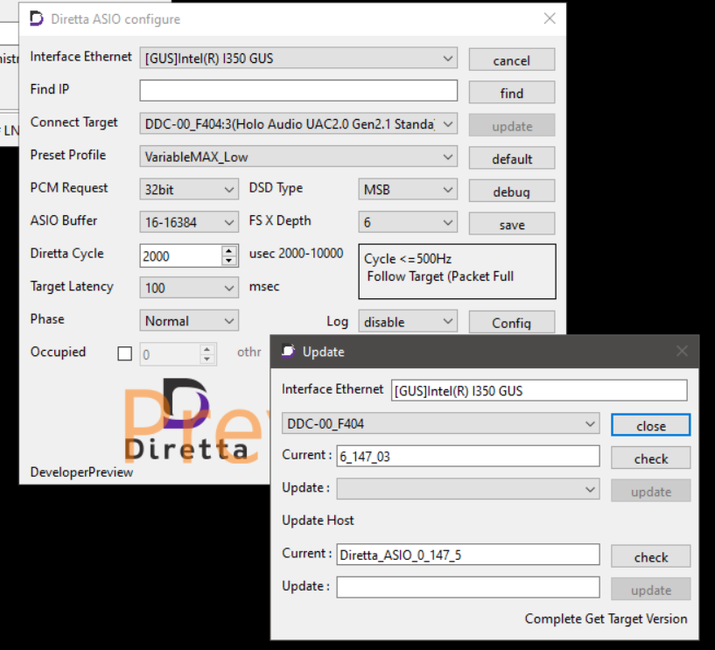Open the DDC-00_F404 device dropdown
This screenshot has height=650, width=715.
[440, 424]
